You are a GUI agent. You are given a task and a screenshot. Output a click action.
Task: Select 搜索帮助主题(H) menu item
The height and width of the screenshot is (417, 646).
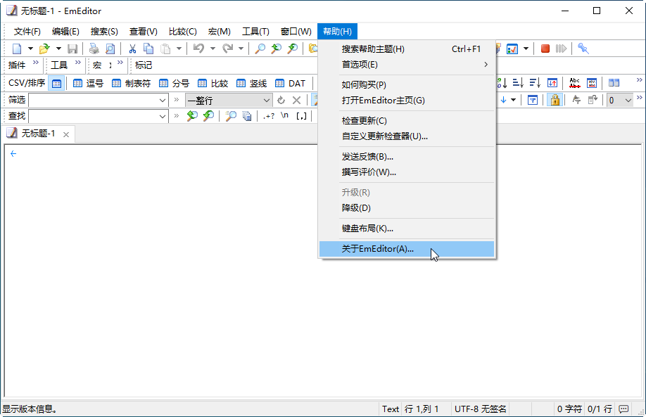pyautogui.click(x=407, y=49)
